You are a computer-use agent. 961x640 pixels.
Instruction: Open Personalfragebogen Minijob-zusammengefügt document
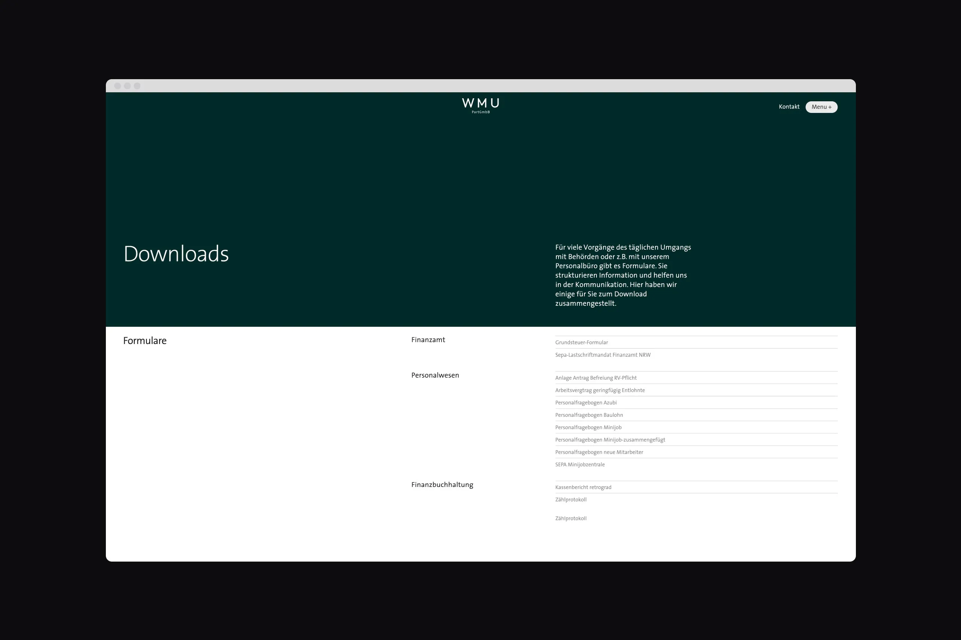[610, 440]
